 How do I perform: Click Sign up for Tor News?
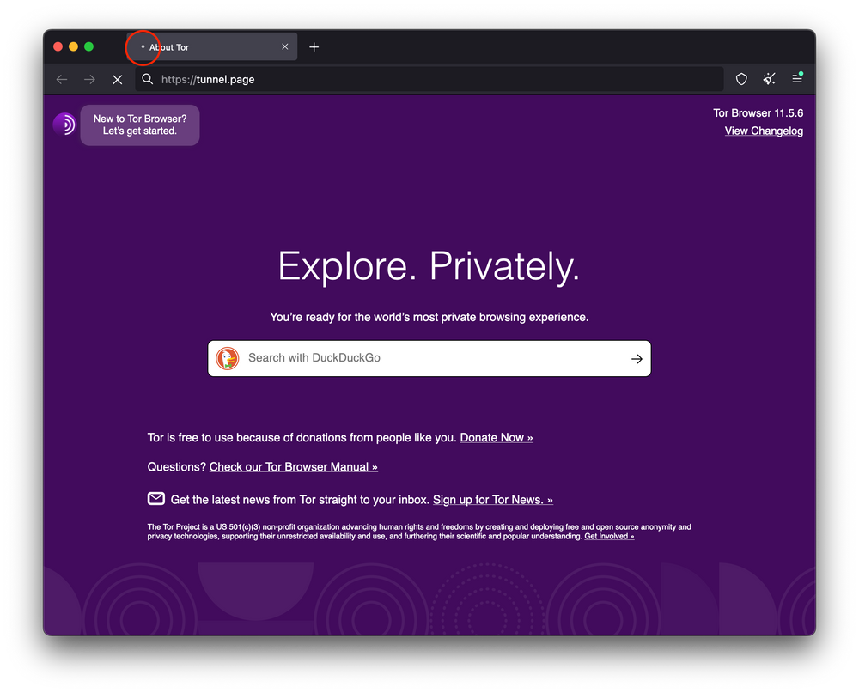click(x=493, y=499)
